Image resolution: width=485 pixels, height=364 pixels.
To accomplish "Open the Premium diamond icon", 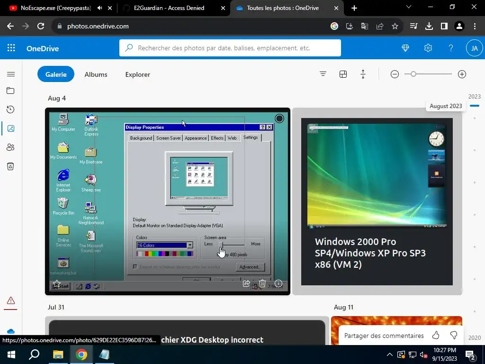I will [x=405, y=48].
